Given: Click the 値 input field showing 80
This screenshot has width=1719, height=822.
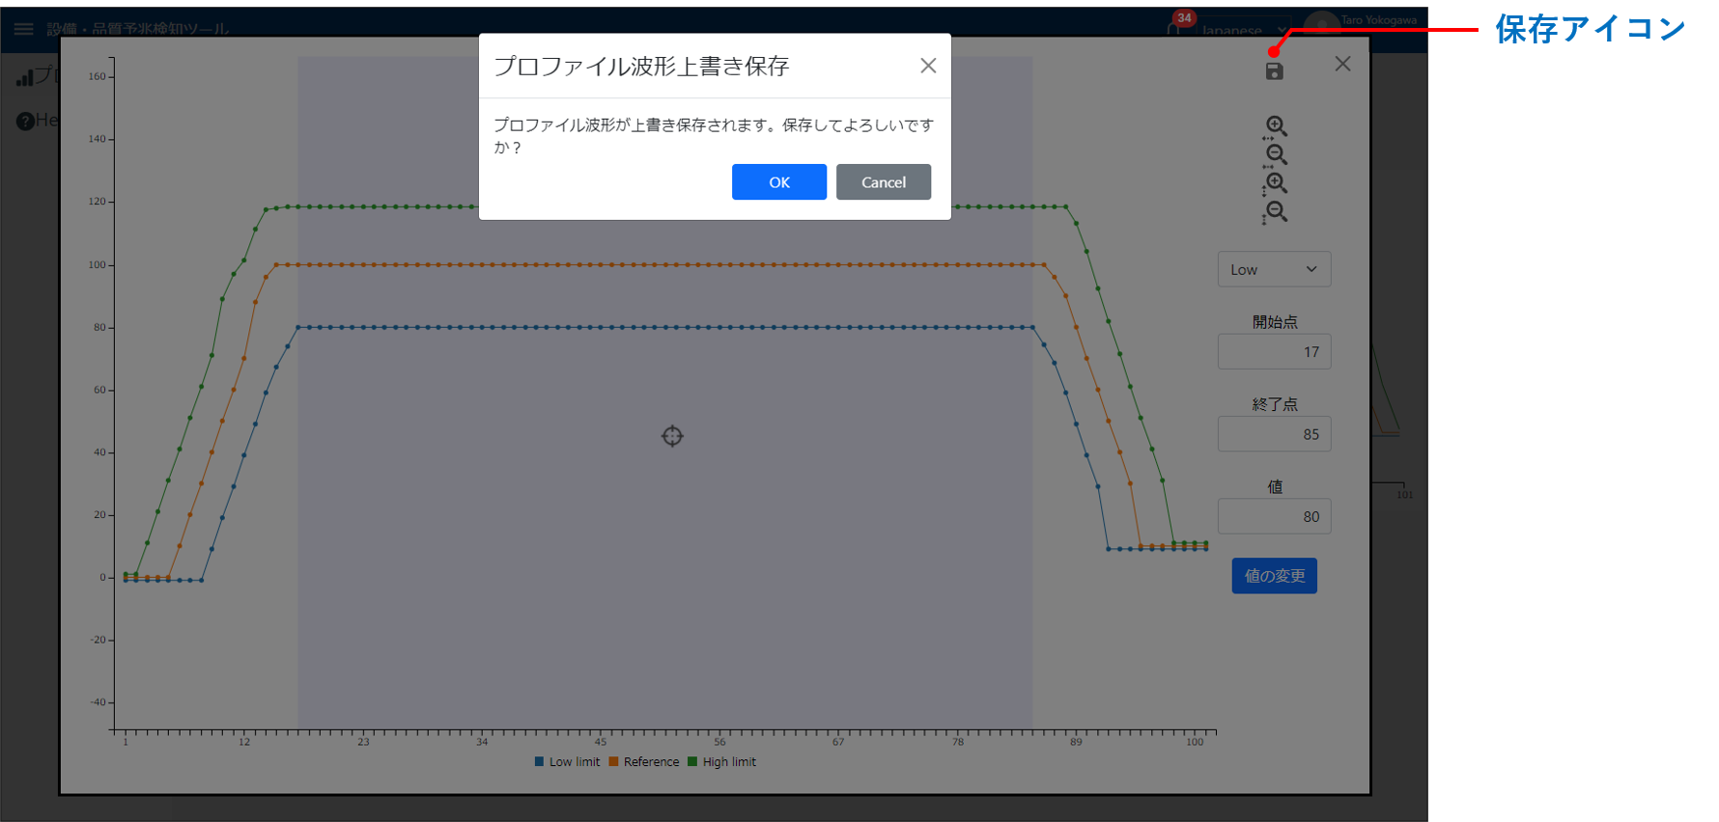Looking at the screenshot, I should tap(1275, 516).
